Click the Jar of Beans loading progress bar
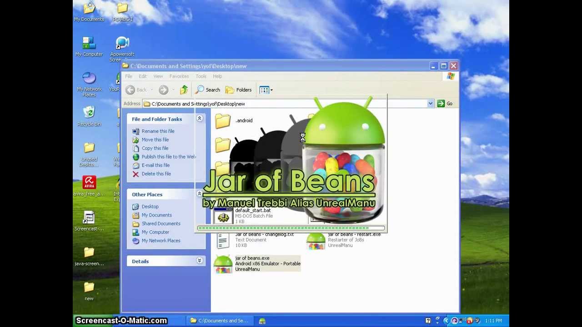 [x=291, y=228]
